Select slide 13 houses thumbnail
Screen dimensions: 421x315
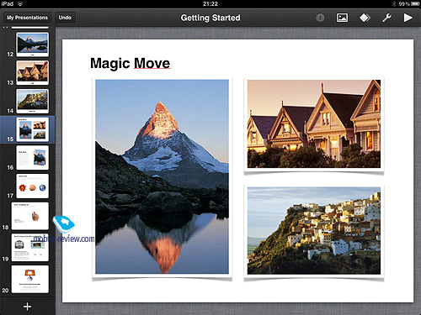(32, 73)
